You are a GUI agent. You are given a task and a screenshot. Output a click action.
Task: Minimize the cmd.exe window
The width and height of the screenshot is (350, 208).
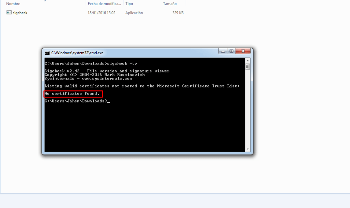223,51
